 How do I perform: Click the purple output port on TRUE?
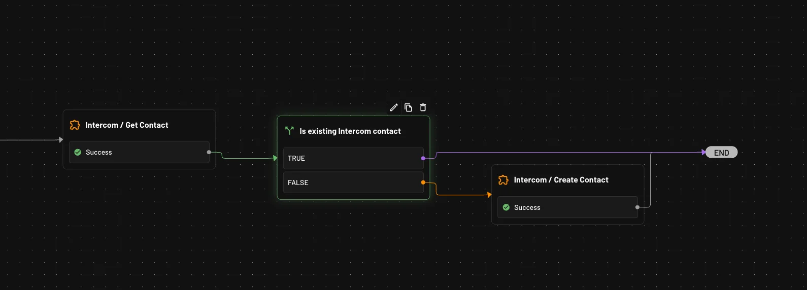click(x=423, y=158)
